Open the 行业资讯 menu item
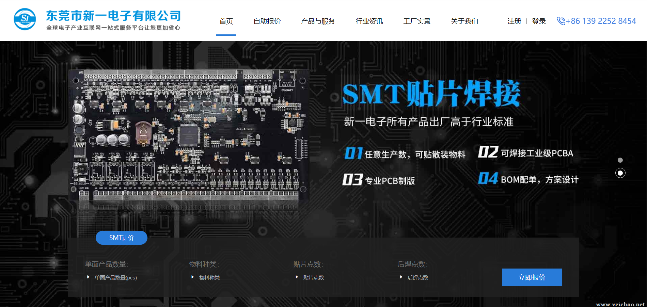647x307 pixels. 369,21
